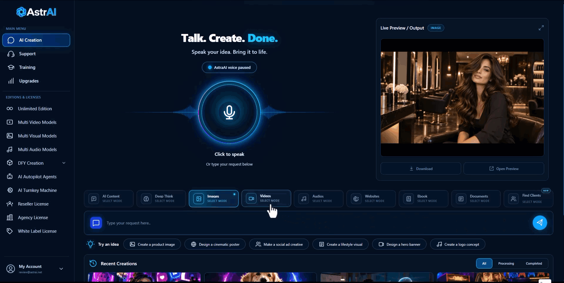Switch Recent Creations to Completed tab
The image size is (564, 283).
click(x=534, y=263)
